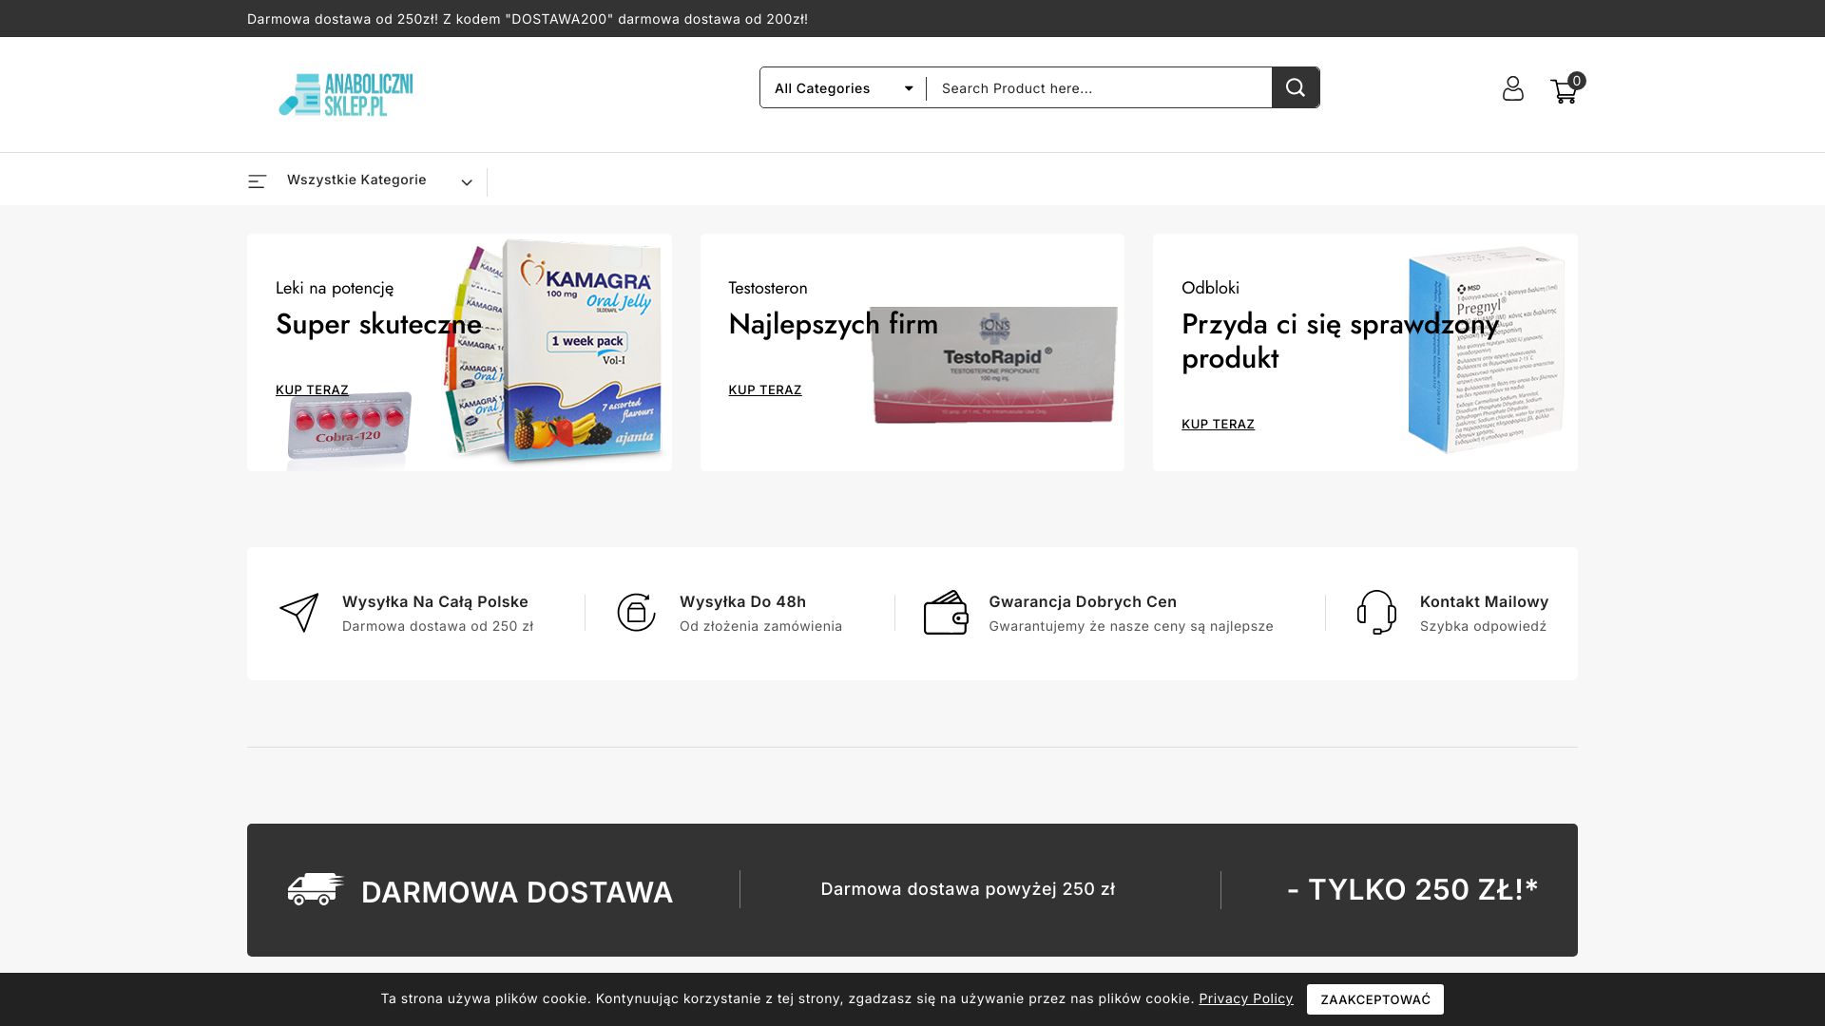Click the Wszystkie Kategorie chevron arrow

point(467,182)
